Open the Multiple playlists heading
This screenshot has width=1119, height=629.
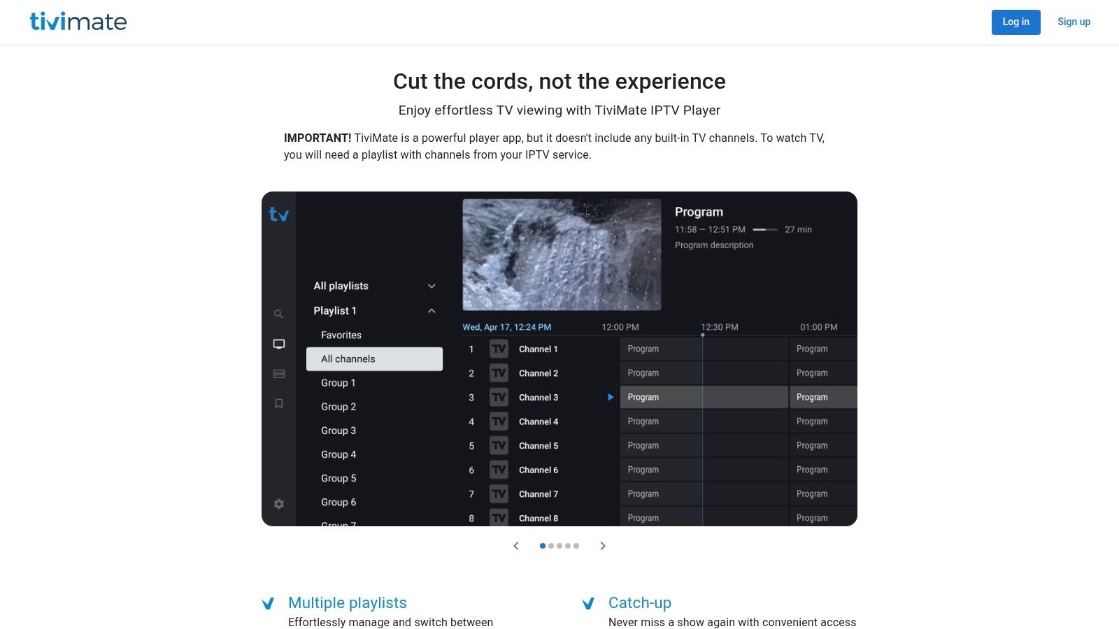pyautogui.click(x=348, y=602)
